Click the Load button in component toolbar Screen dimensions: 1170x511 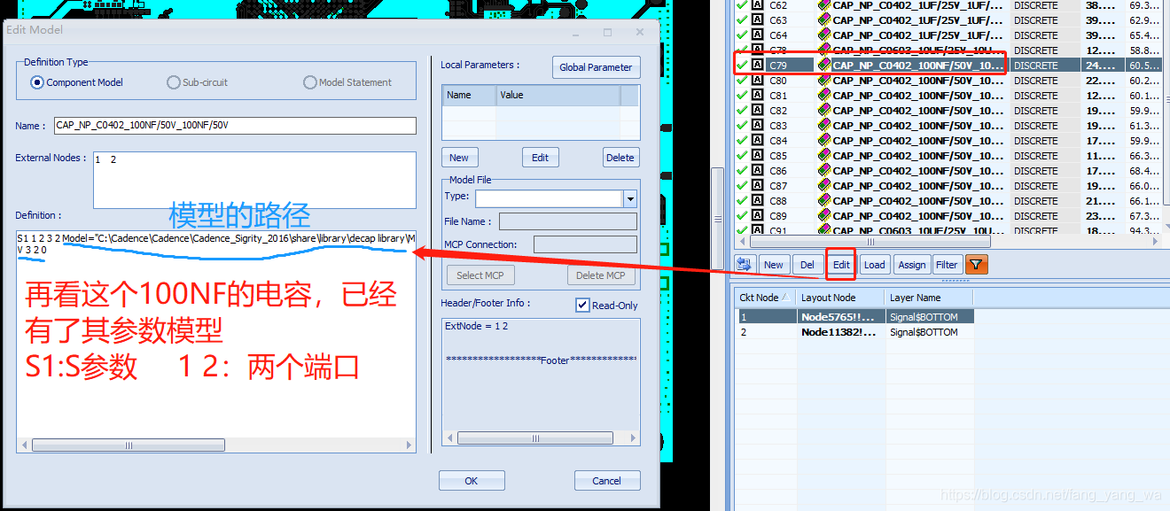[x=875, y=264]
